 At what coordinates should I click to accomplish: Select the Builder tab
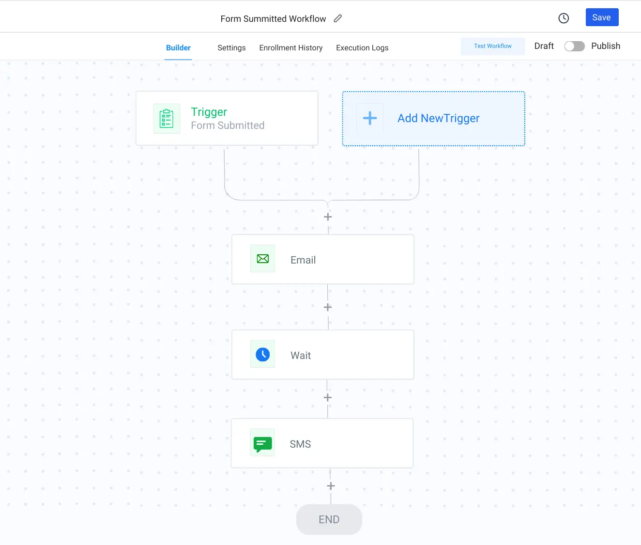[178, 48]
